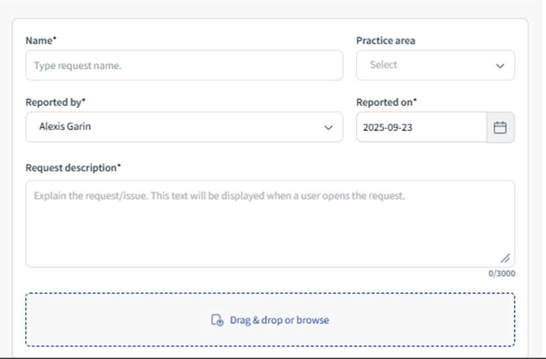
Task: Focus the Name request input field
Action: click(184, 66)
